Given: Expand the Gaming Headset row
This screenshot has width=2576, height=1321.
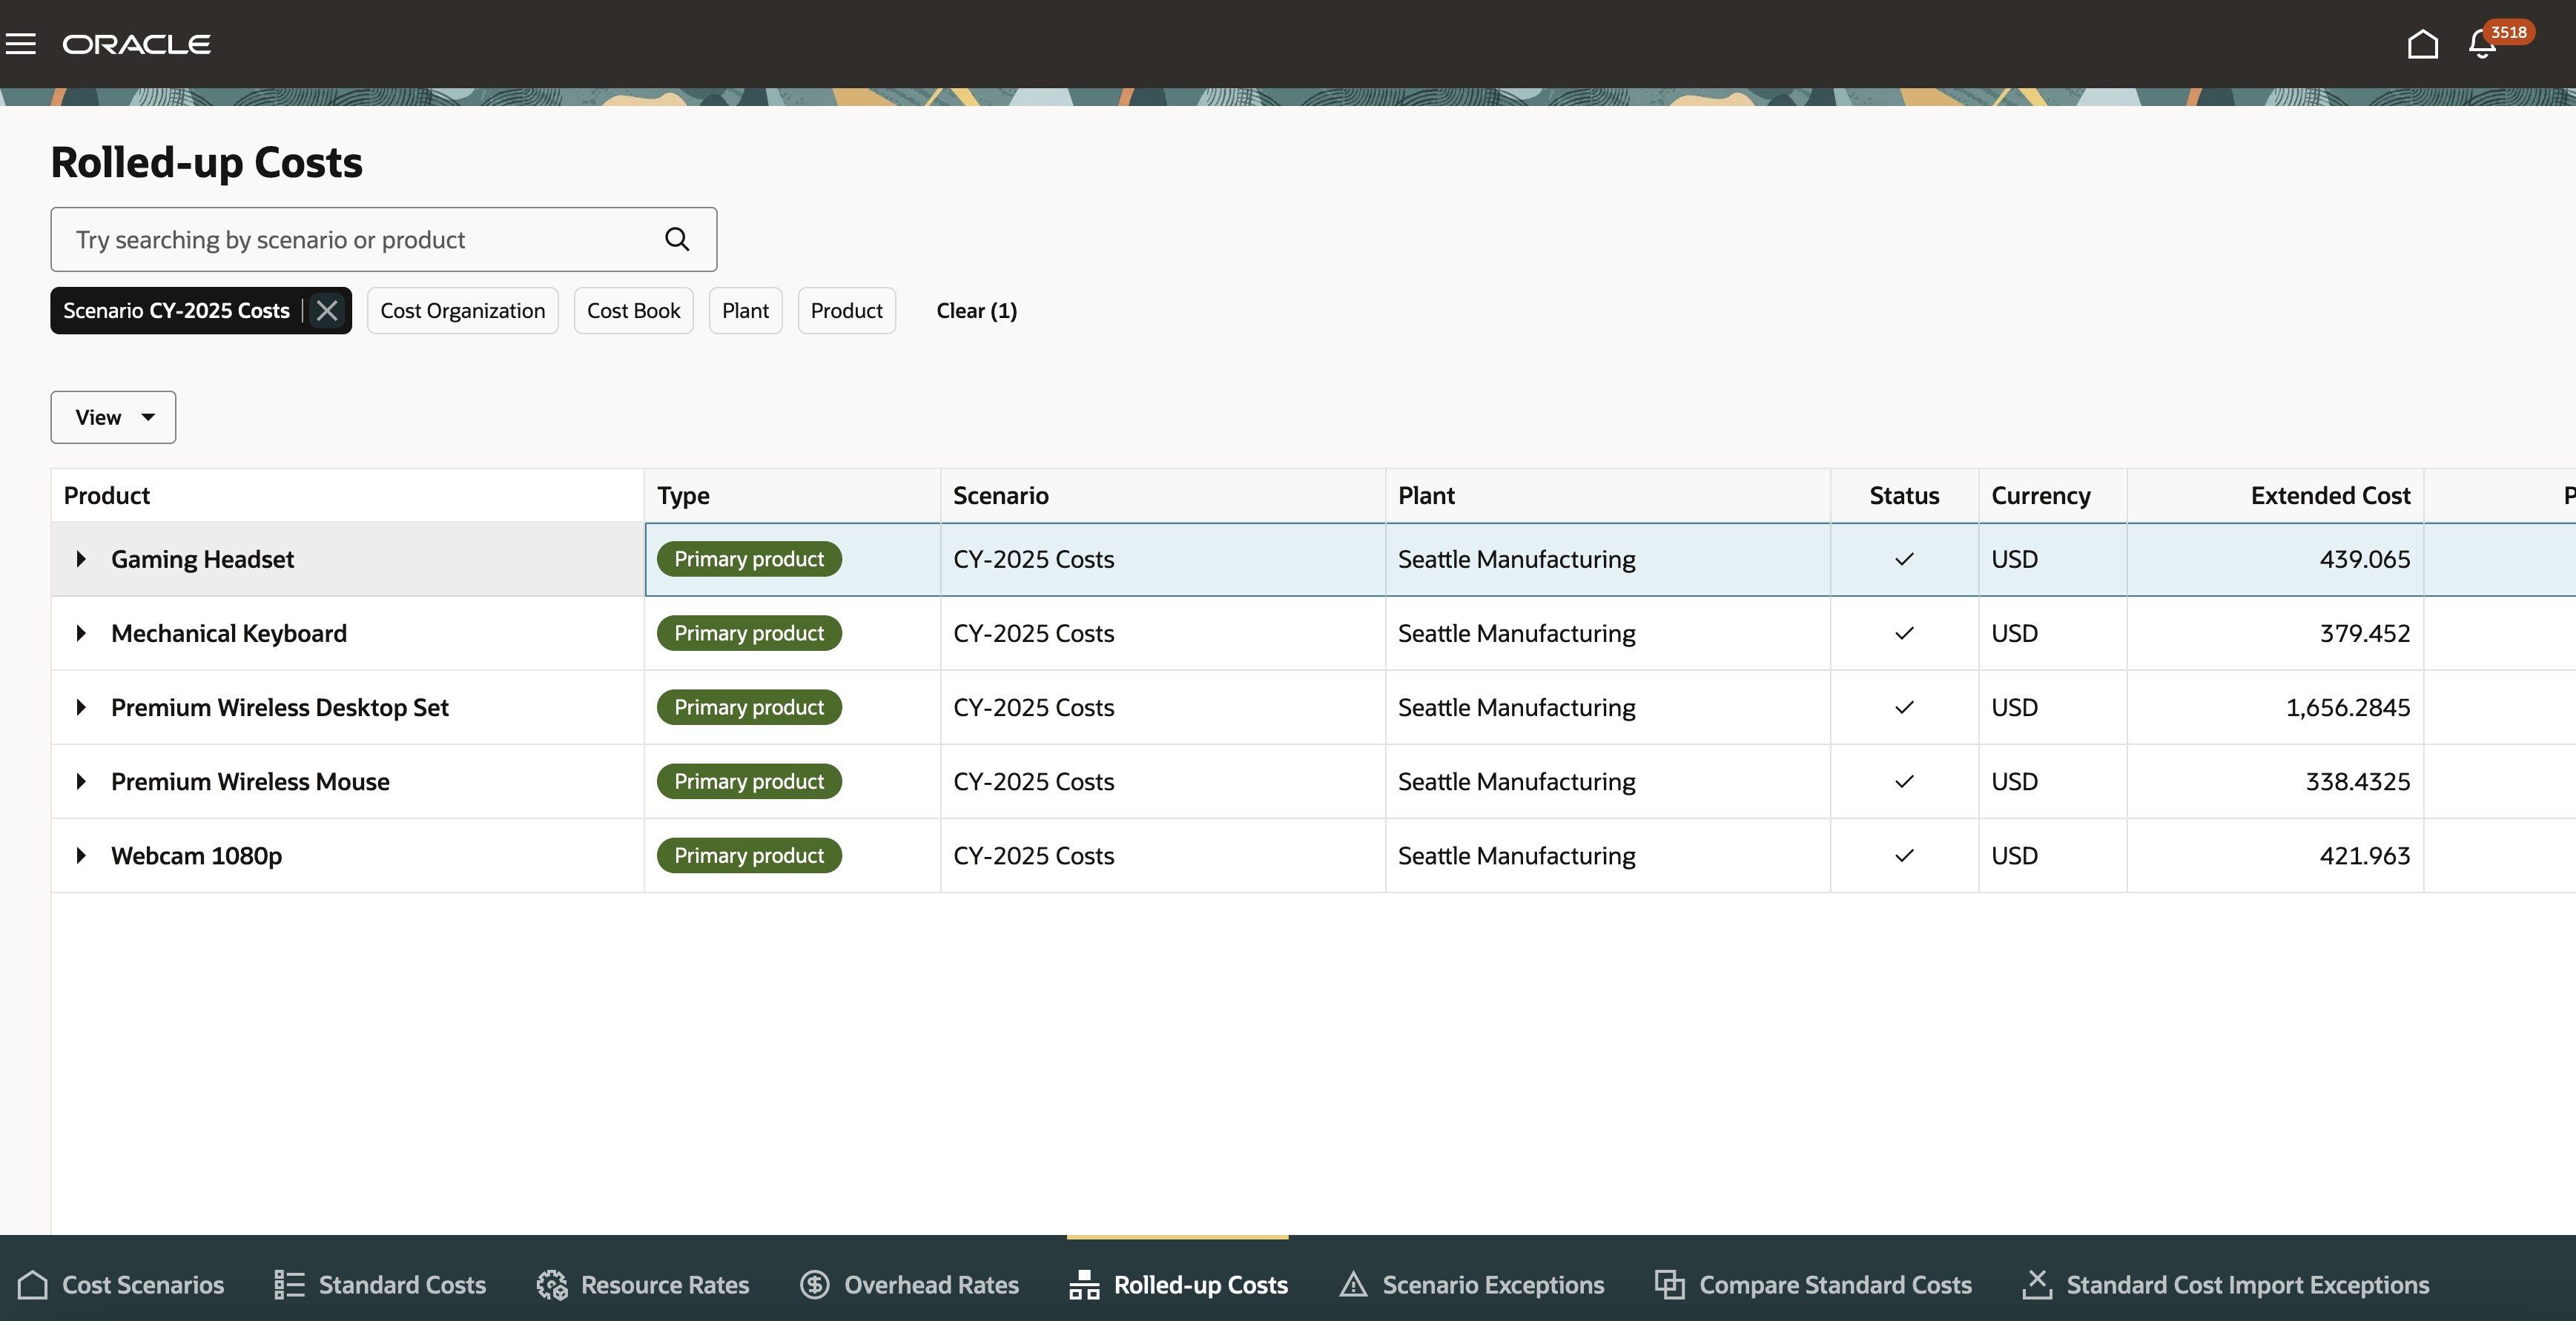Looking at the screenshot, I should click(x=81, y=559).
